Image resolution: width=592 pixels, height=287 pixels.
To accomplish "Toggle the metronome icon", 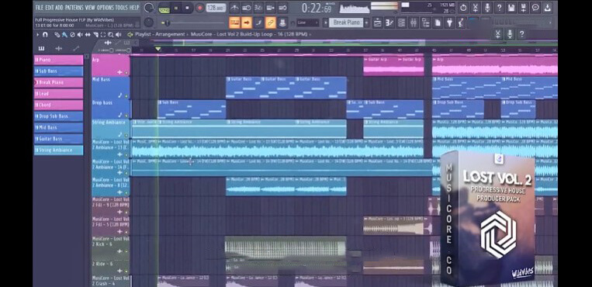I will tap(234, 8).
